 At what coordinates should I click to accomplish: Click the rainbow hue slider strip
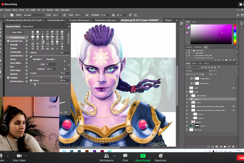(x=235, y=34)
